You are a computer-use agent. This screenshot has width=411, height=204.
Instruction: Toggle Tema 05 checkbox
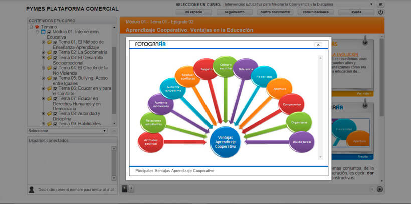[55, 78]
